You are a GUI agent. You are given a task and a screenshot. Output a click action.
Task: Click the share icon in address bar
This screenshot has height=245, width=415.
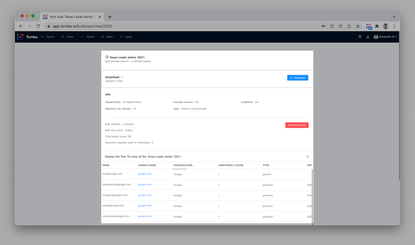click(349, 26)
